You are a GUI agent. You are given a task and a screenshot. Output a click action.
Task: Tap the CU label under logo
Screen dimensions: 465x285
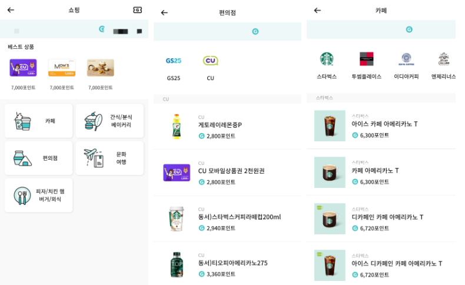pyautogui.click(x=210, y=78)
